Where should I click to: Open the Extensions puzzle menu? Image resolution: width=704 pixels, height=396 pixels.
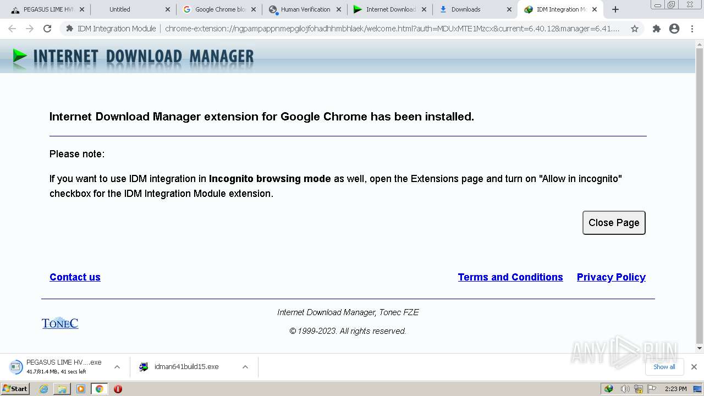(657, 29)
